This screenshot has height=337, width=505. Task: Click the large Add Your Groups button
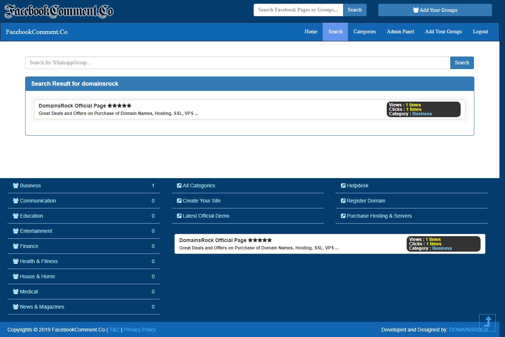pos(435,10)
